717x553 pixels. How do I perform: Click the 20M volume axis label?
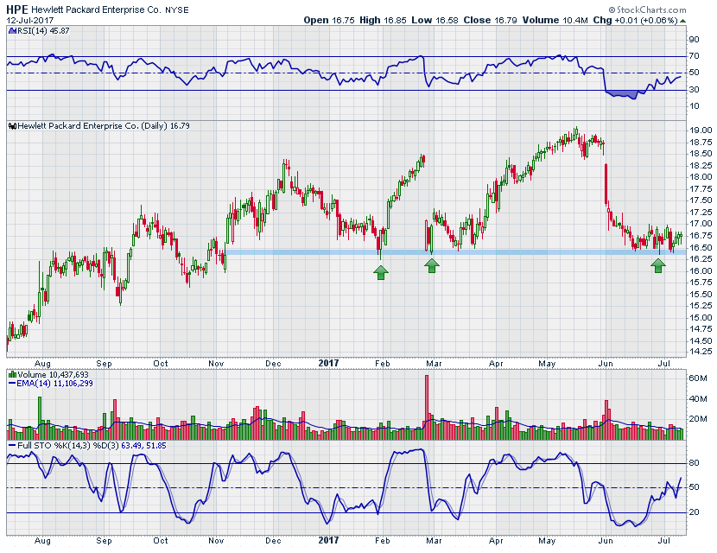click(698, 419)
